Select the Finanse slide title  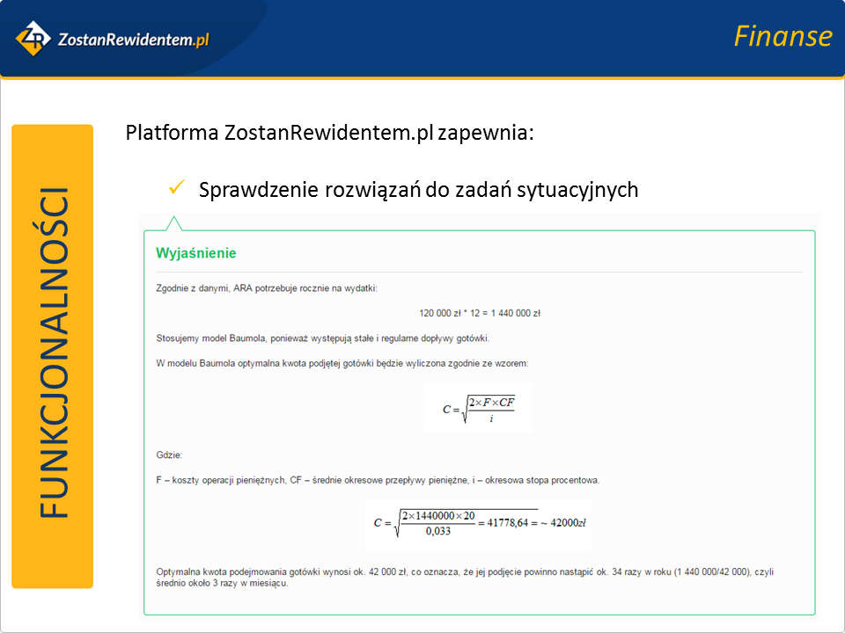[782, 36]
